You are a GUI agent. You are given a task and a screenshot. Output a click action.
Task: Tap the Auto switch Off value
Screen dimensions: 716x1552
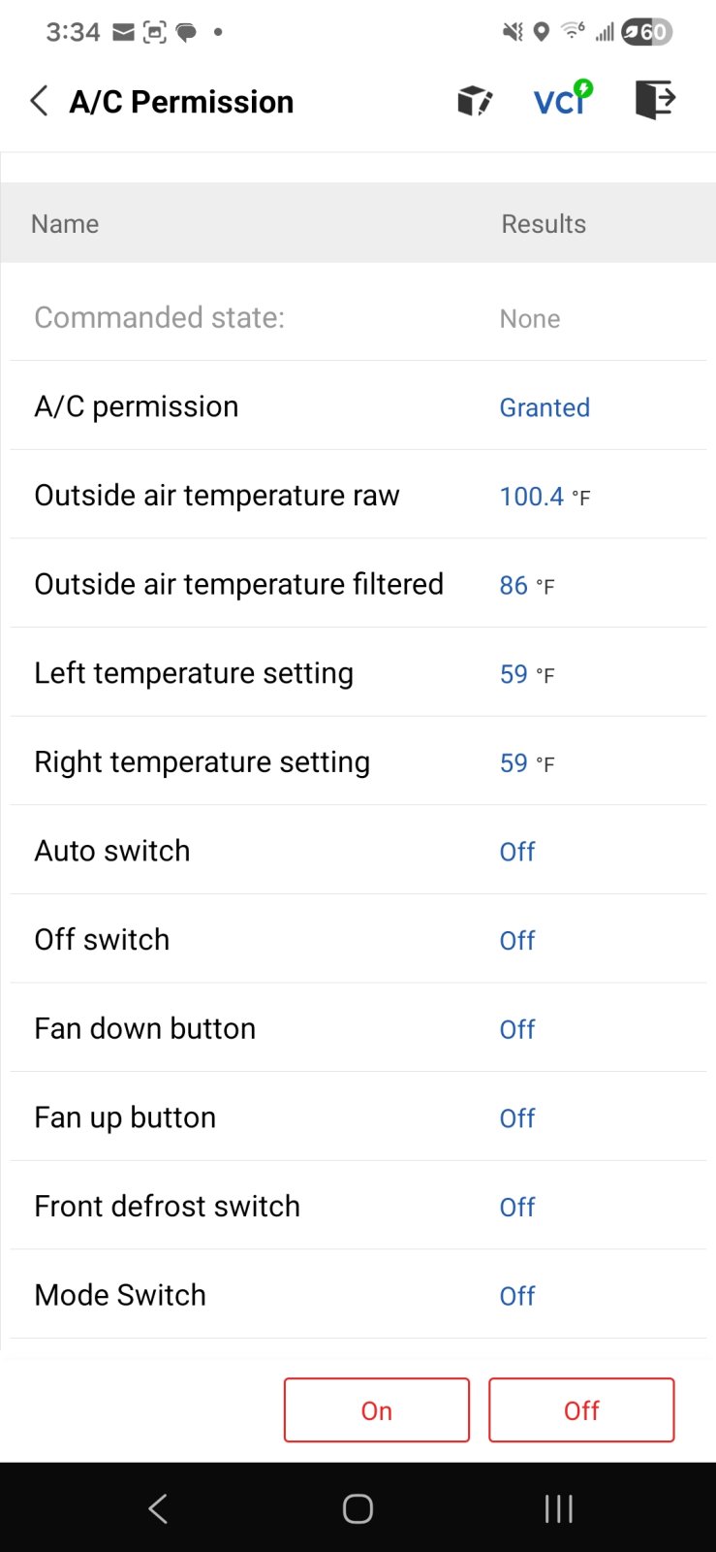click(x=517, y=852)
